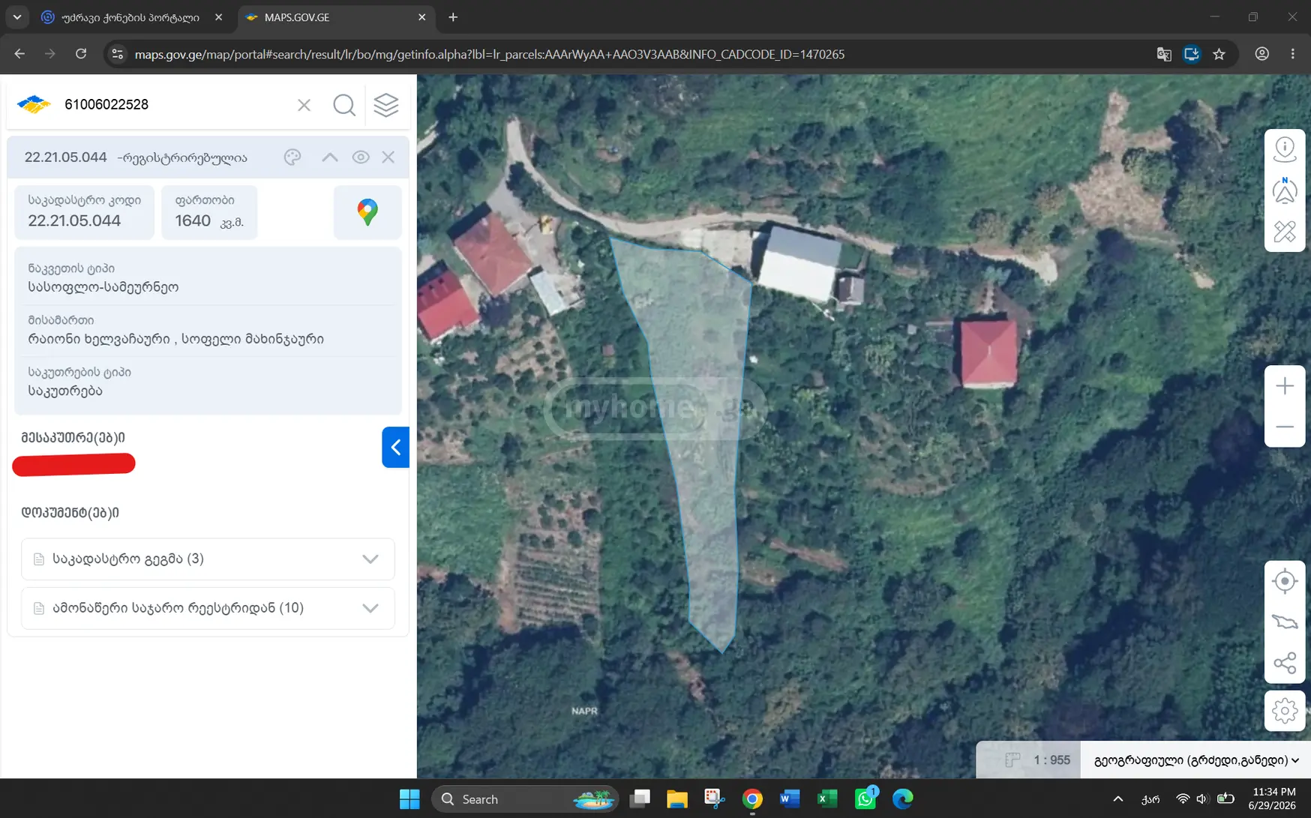Switch to the first browser tab
The width and height of the screenshot is (1311, 818).
tap(131, 17)
